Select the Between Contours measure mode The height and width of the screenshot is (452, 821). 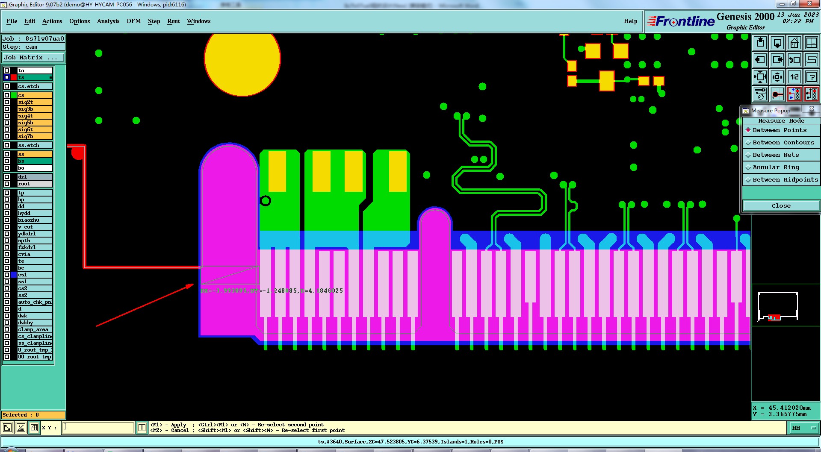tap(781, 143)
